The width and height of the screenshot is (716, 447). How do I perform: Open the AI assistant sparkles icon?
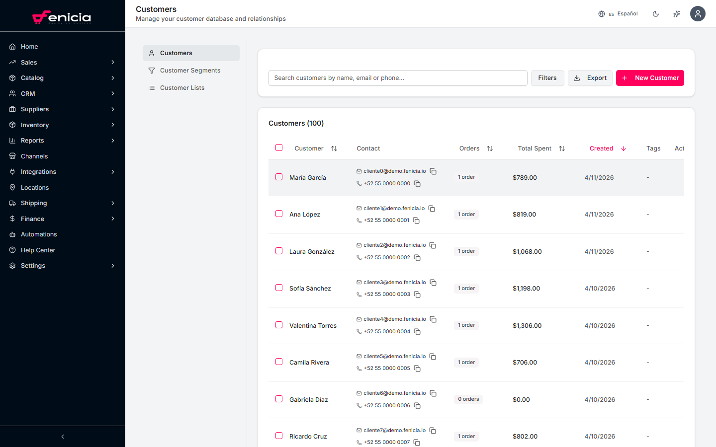tap(676, 13)
